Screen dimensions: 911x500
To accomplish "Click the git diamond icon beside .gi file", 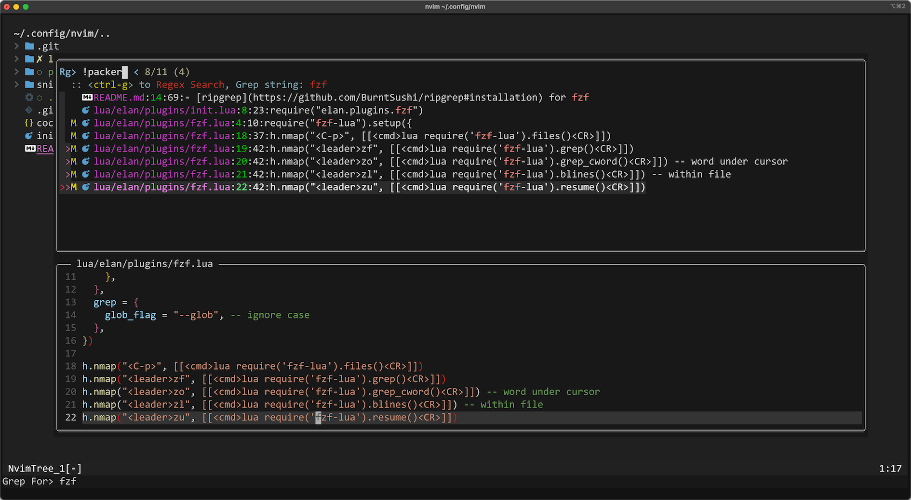I will pos(29,110).
